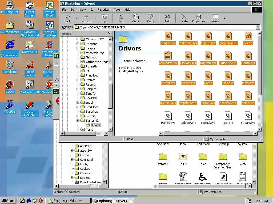Open the Views dropdown arrow

click(x=224, y=18)
